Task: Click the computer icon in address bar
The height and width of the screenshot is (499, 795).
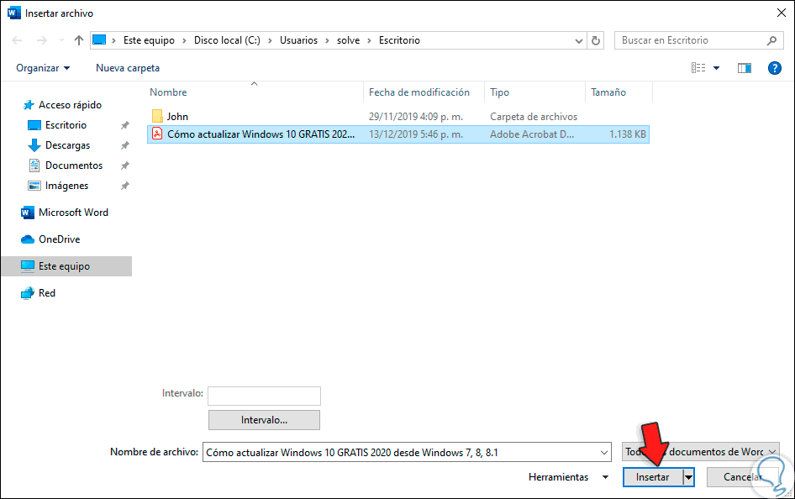Action: tap(99, 40)
